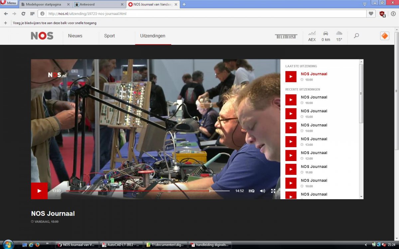Click the broadcast list scrollbar thumb
The height and width of the screenshot is (249, 399).
pos(361,94)
